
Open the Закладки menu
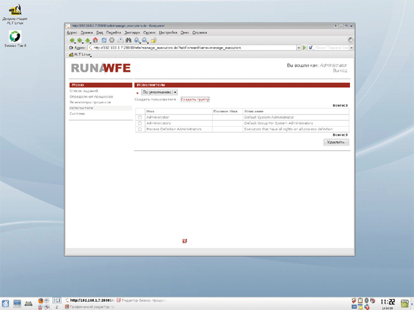(132, 32)
